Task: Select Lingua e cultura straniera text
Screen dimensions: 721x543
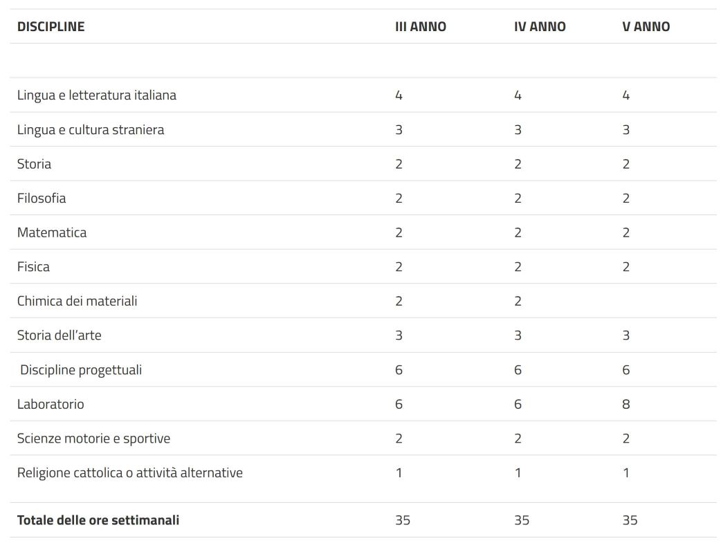Action: click(x=91, y=129)
